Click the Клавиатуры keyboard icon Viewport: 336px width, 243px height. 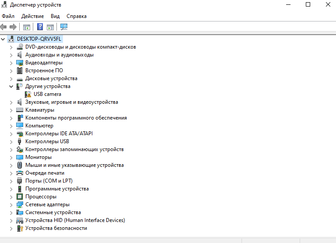(x=20, y=110)
